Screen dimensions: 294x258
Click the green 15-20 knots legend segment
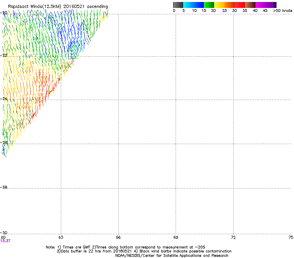[209, 5]
